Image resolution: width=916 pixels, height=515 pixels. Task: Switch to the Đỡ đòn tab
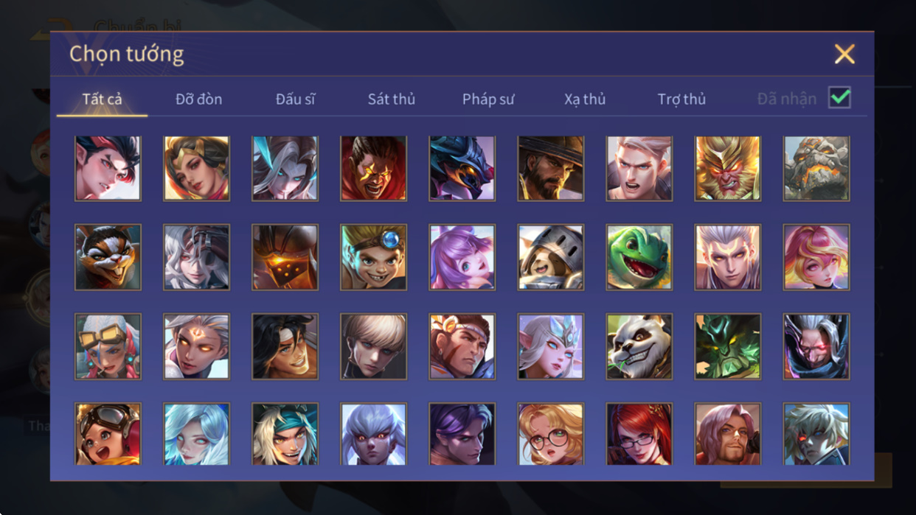coord(198,99)
